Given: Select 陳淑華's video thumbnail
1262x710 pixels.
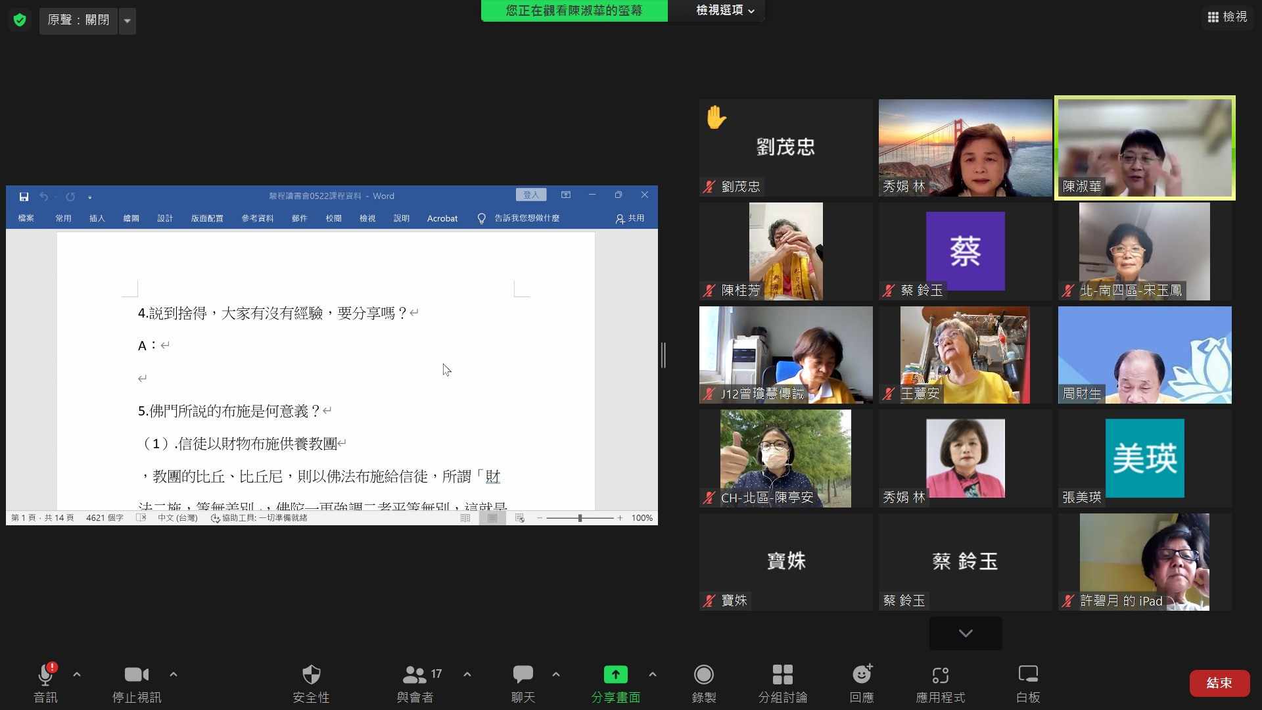Looking at the screenshot, I should tap(1144, 148).
